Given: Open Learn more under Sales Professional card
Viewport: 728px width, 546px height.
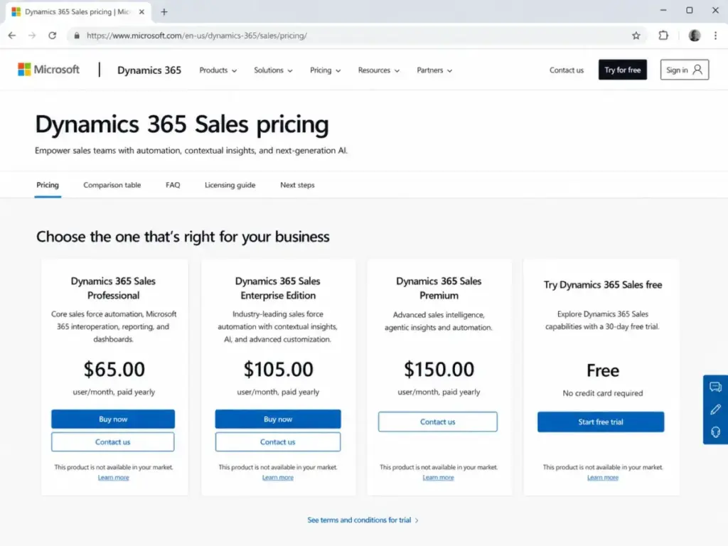Looking at the screenshot, I should (113, 477).
